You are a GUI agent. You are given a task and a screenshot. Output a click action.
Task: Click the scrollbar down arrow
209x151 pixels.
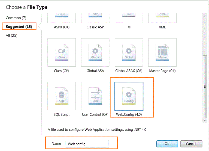click(x=205, y=120)
